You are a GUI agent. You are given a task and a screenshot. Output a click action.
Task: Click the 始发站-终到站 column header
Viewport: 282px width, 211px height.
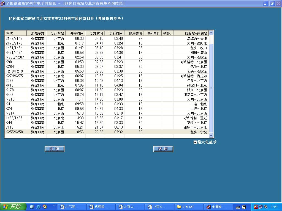coord(191,33)
